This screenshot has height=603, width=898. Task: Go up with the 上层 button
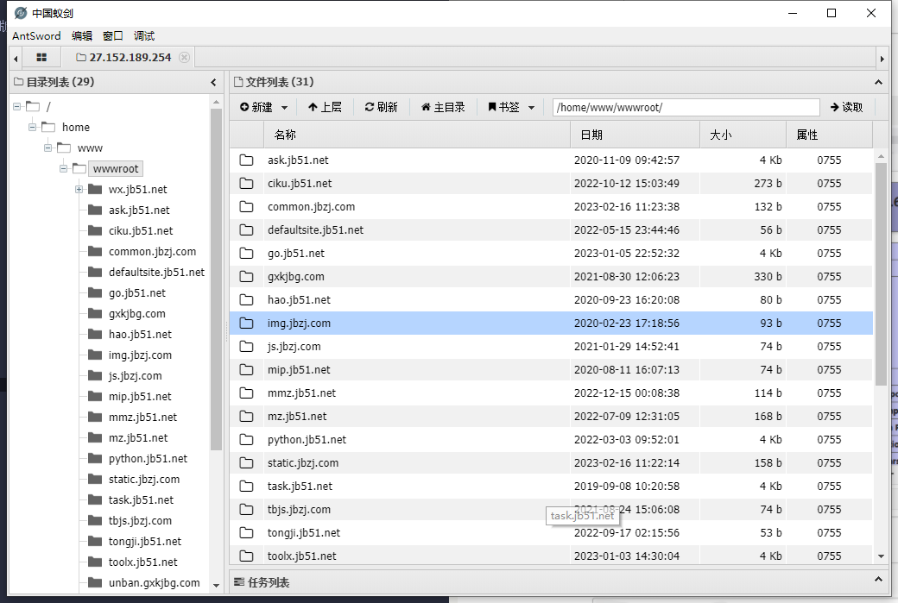tap(325, 108)
